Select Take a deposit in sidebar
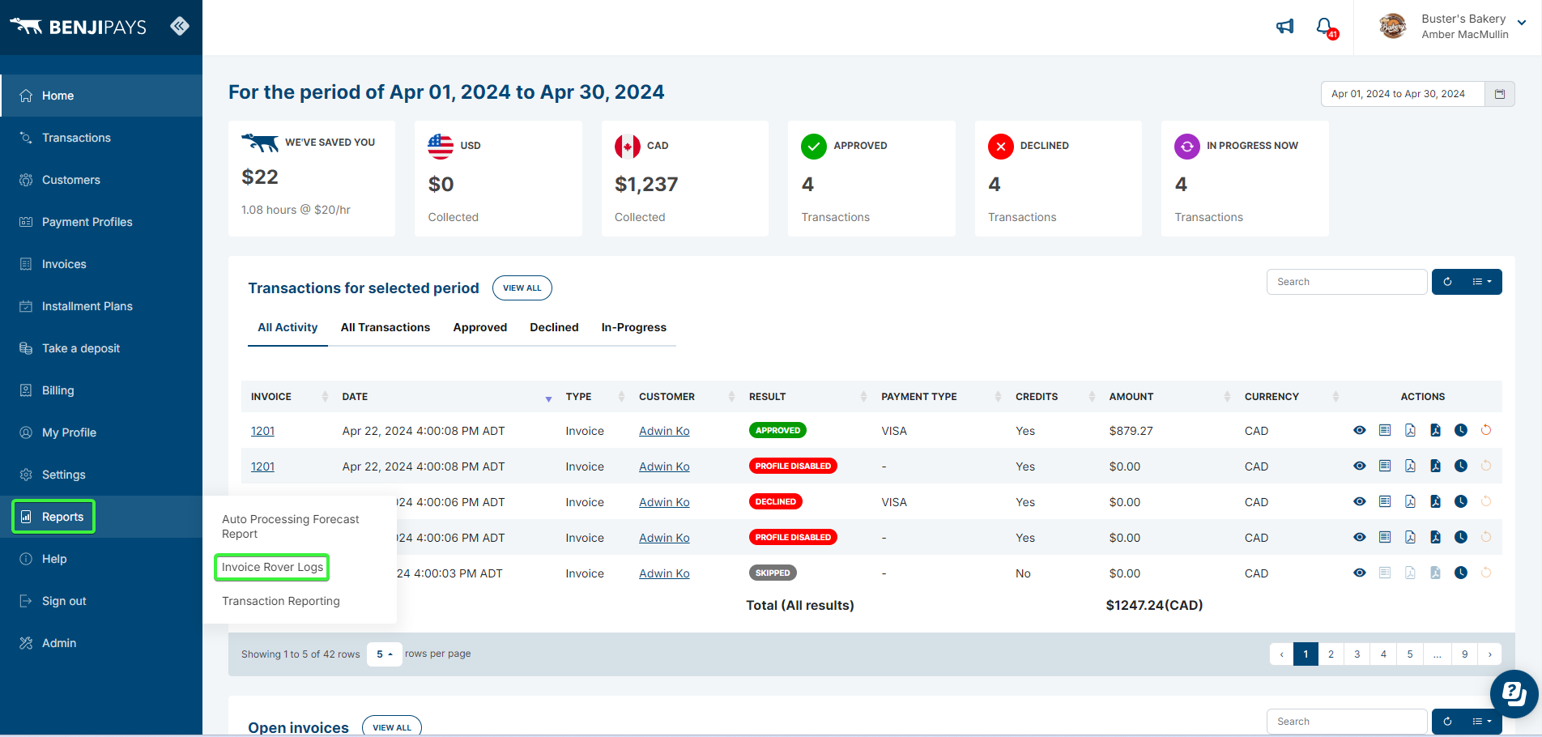1542x737 pixels. click(x=81, y=348)
